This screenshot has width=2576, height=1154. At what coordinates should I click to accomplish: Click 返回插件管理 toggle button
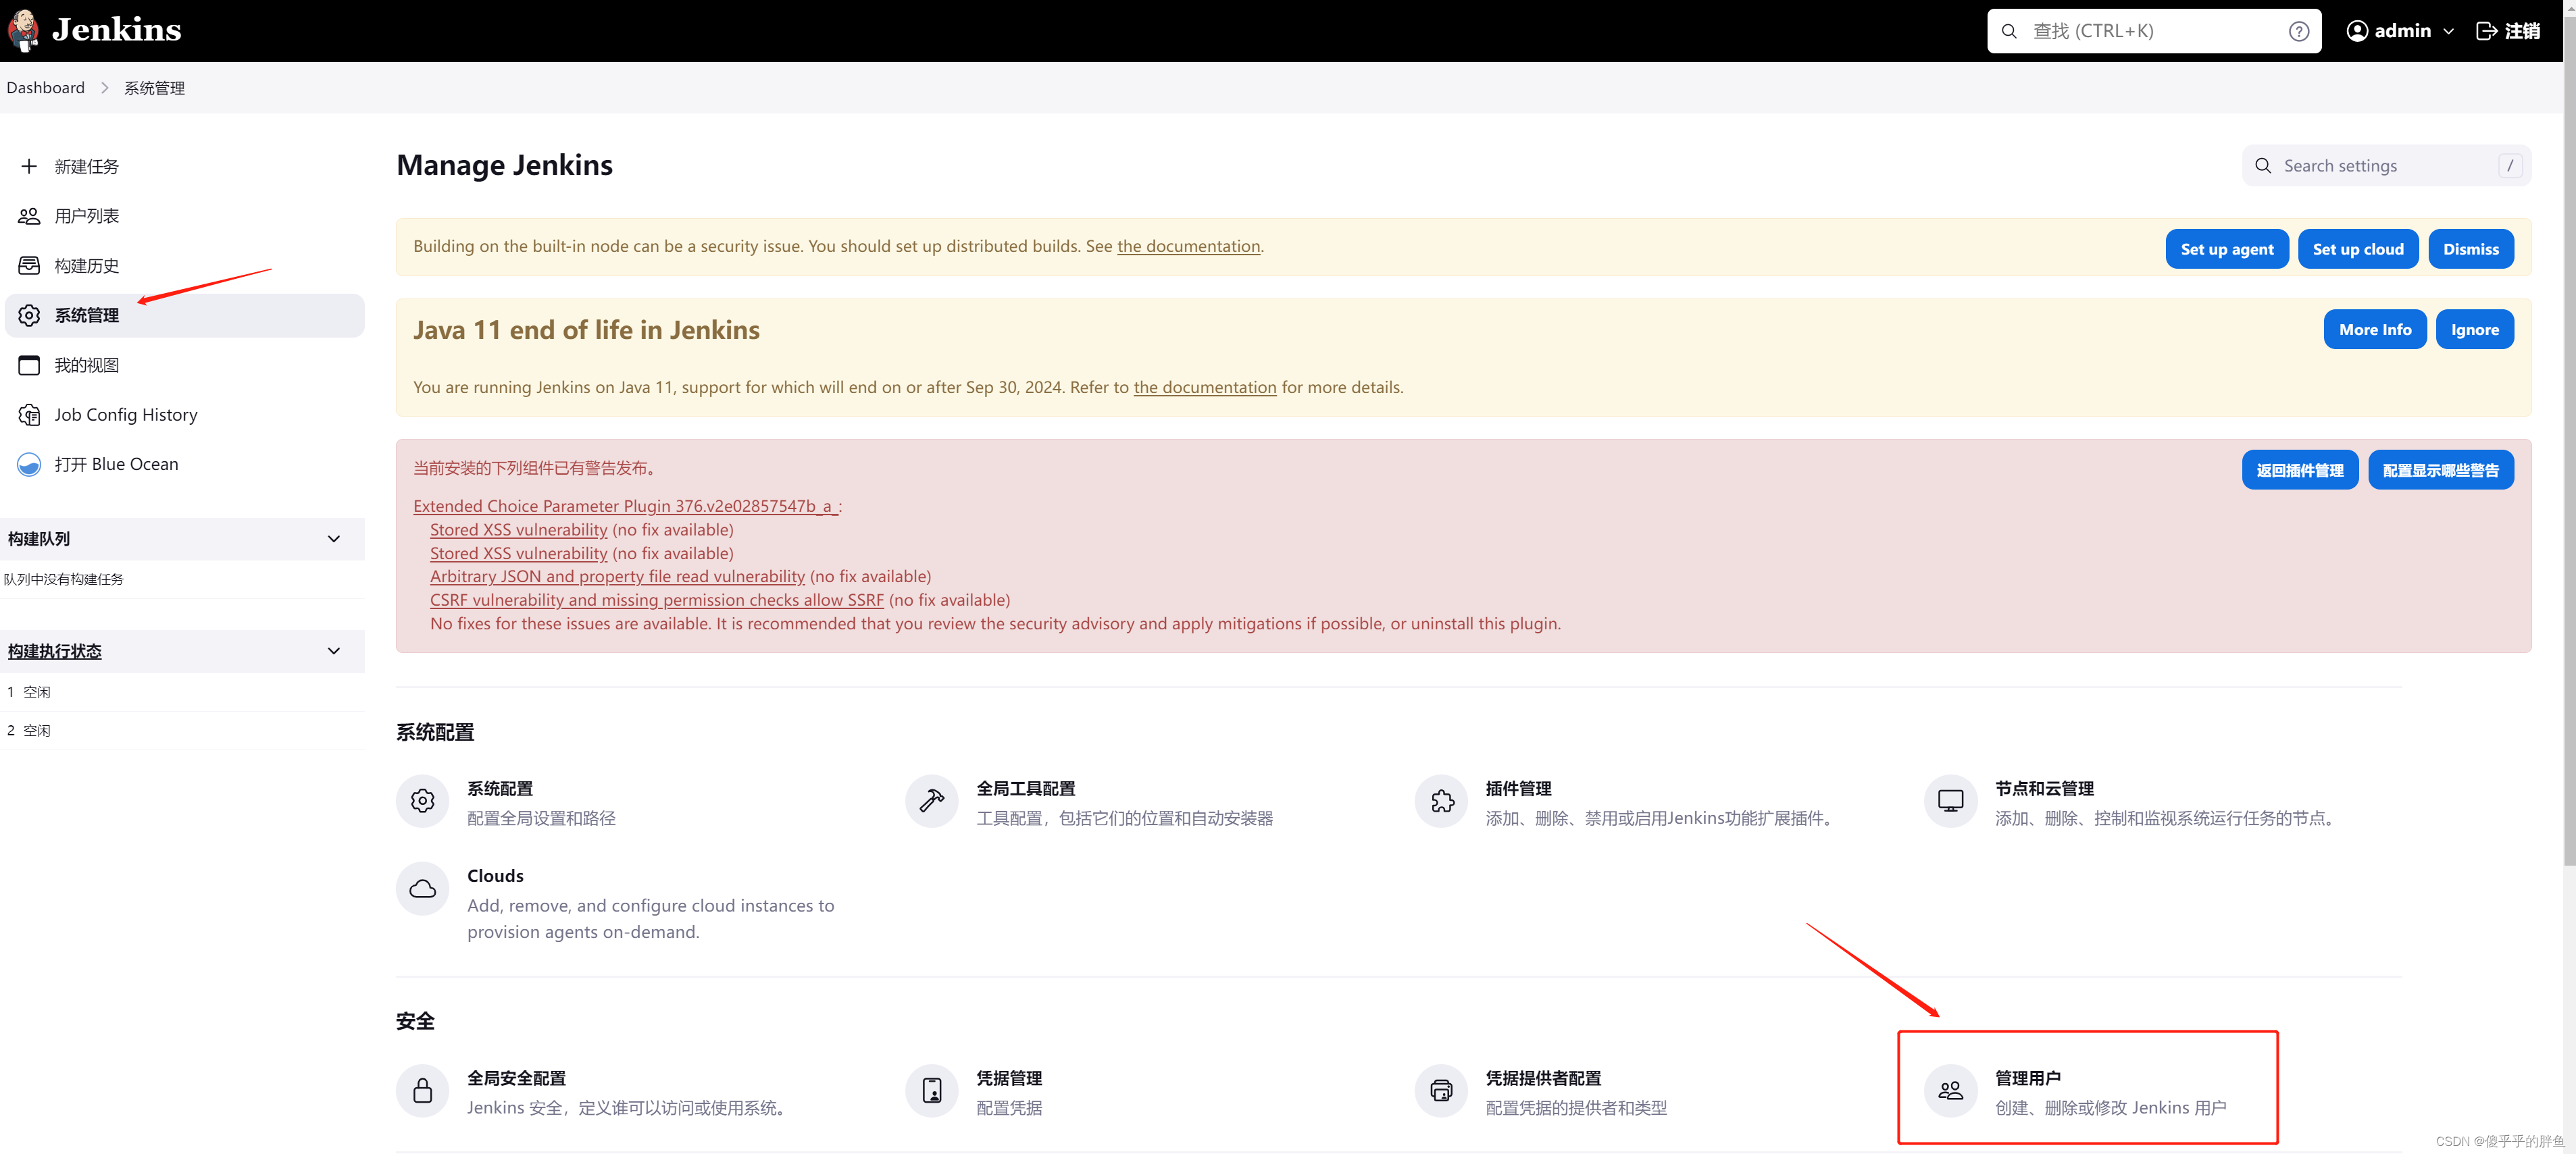[2300, 471]
